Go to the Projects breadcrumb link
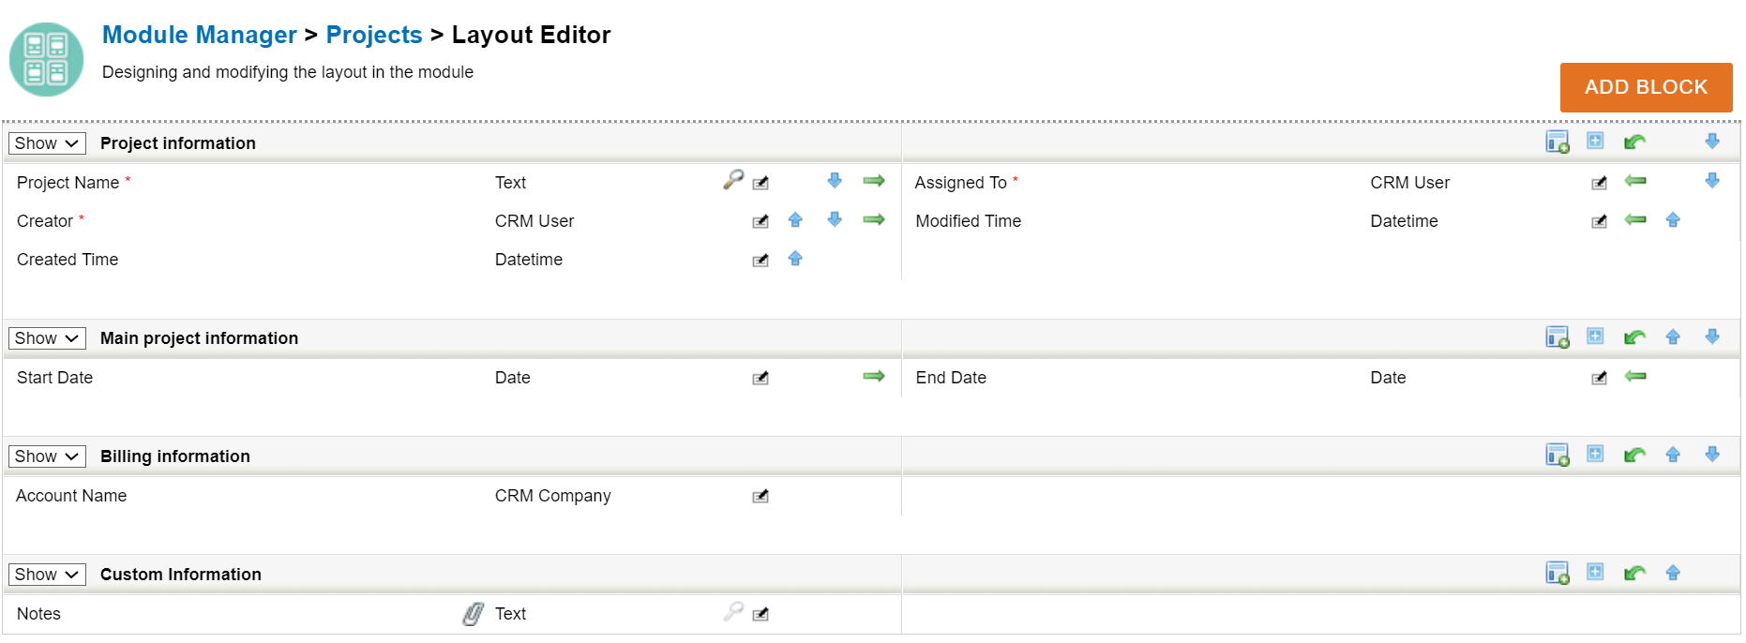Screen dimensions: 1746x643 (374, 35)
